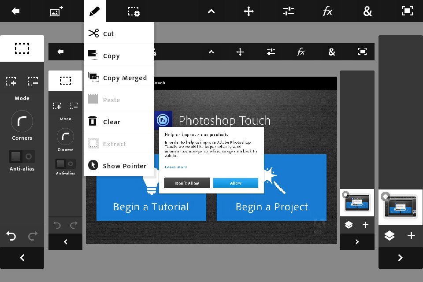423x282 pixels.
Task: Collapse inner right panel with right chevron
Action: (x=357, y=242)
